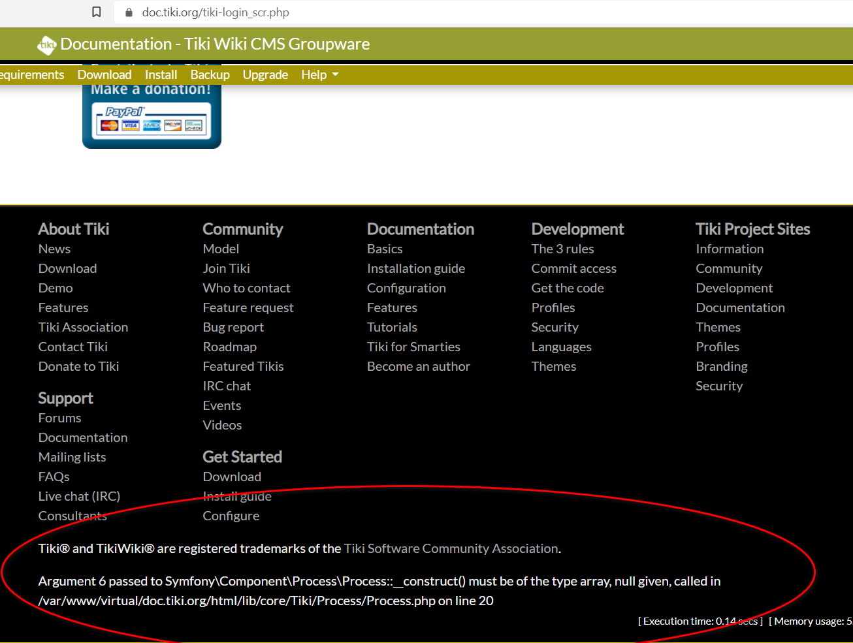Open The 3 rules link
853x643 pixels.
(x=562, y=249)
